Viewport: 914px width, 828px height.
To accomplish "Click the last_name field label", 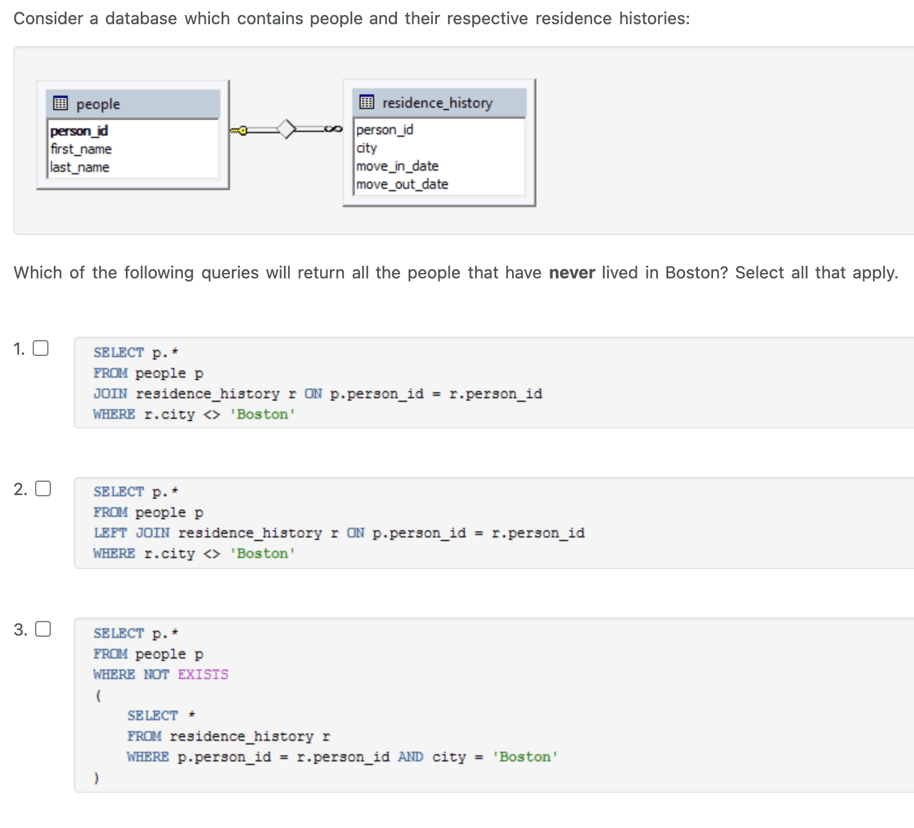I will (x=79, y=167).
